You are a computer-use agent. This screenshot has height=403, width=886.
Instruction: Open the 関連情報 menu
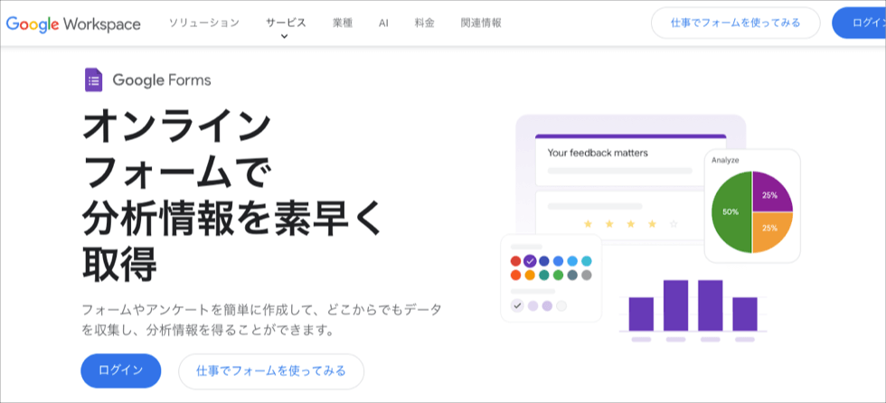481,23
